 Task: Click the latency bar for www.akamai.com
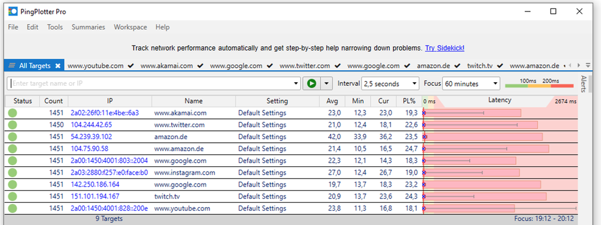pos(472,113)
